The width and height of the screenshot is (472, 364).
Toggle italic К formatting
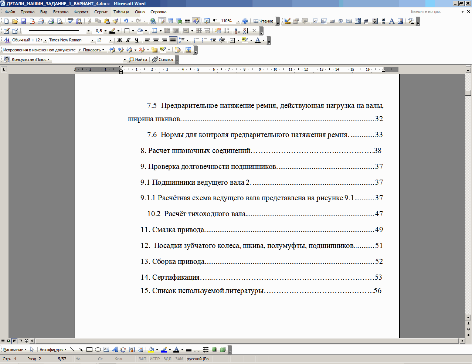(128, 40)
